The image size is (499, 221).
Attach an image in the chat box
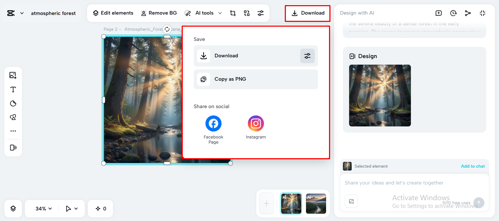(351, 201)
